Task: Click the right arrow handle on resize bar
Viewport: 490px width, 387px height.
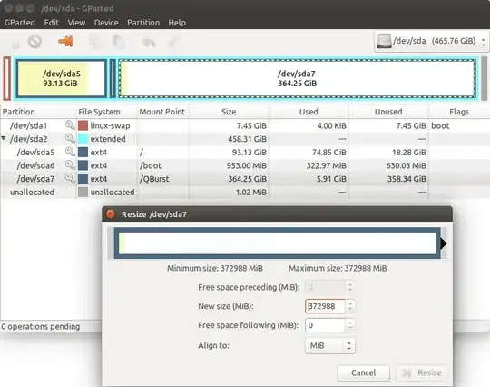Action: (x=444, y=243)
